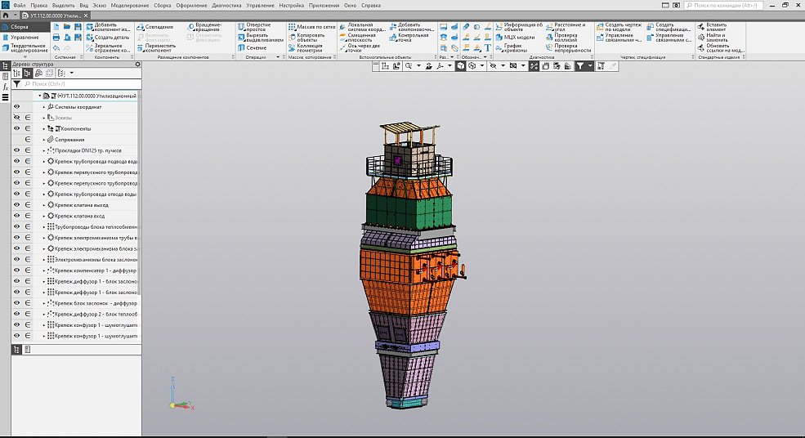Expand the Сопряжения tree node
The image size is (805, 438).
44,140
